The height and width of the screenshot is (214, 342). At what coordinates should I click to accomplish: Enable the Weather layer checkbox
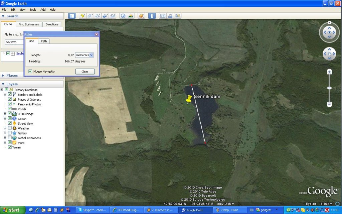(10, 128)
